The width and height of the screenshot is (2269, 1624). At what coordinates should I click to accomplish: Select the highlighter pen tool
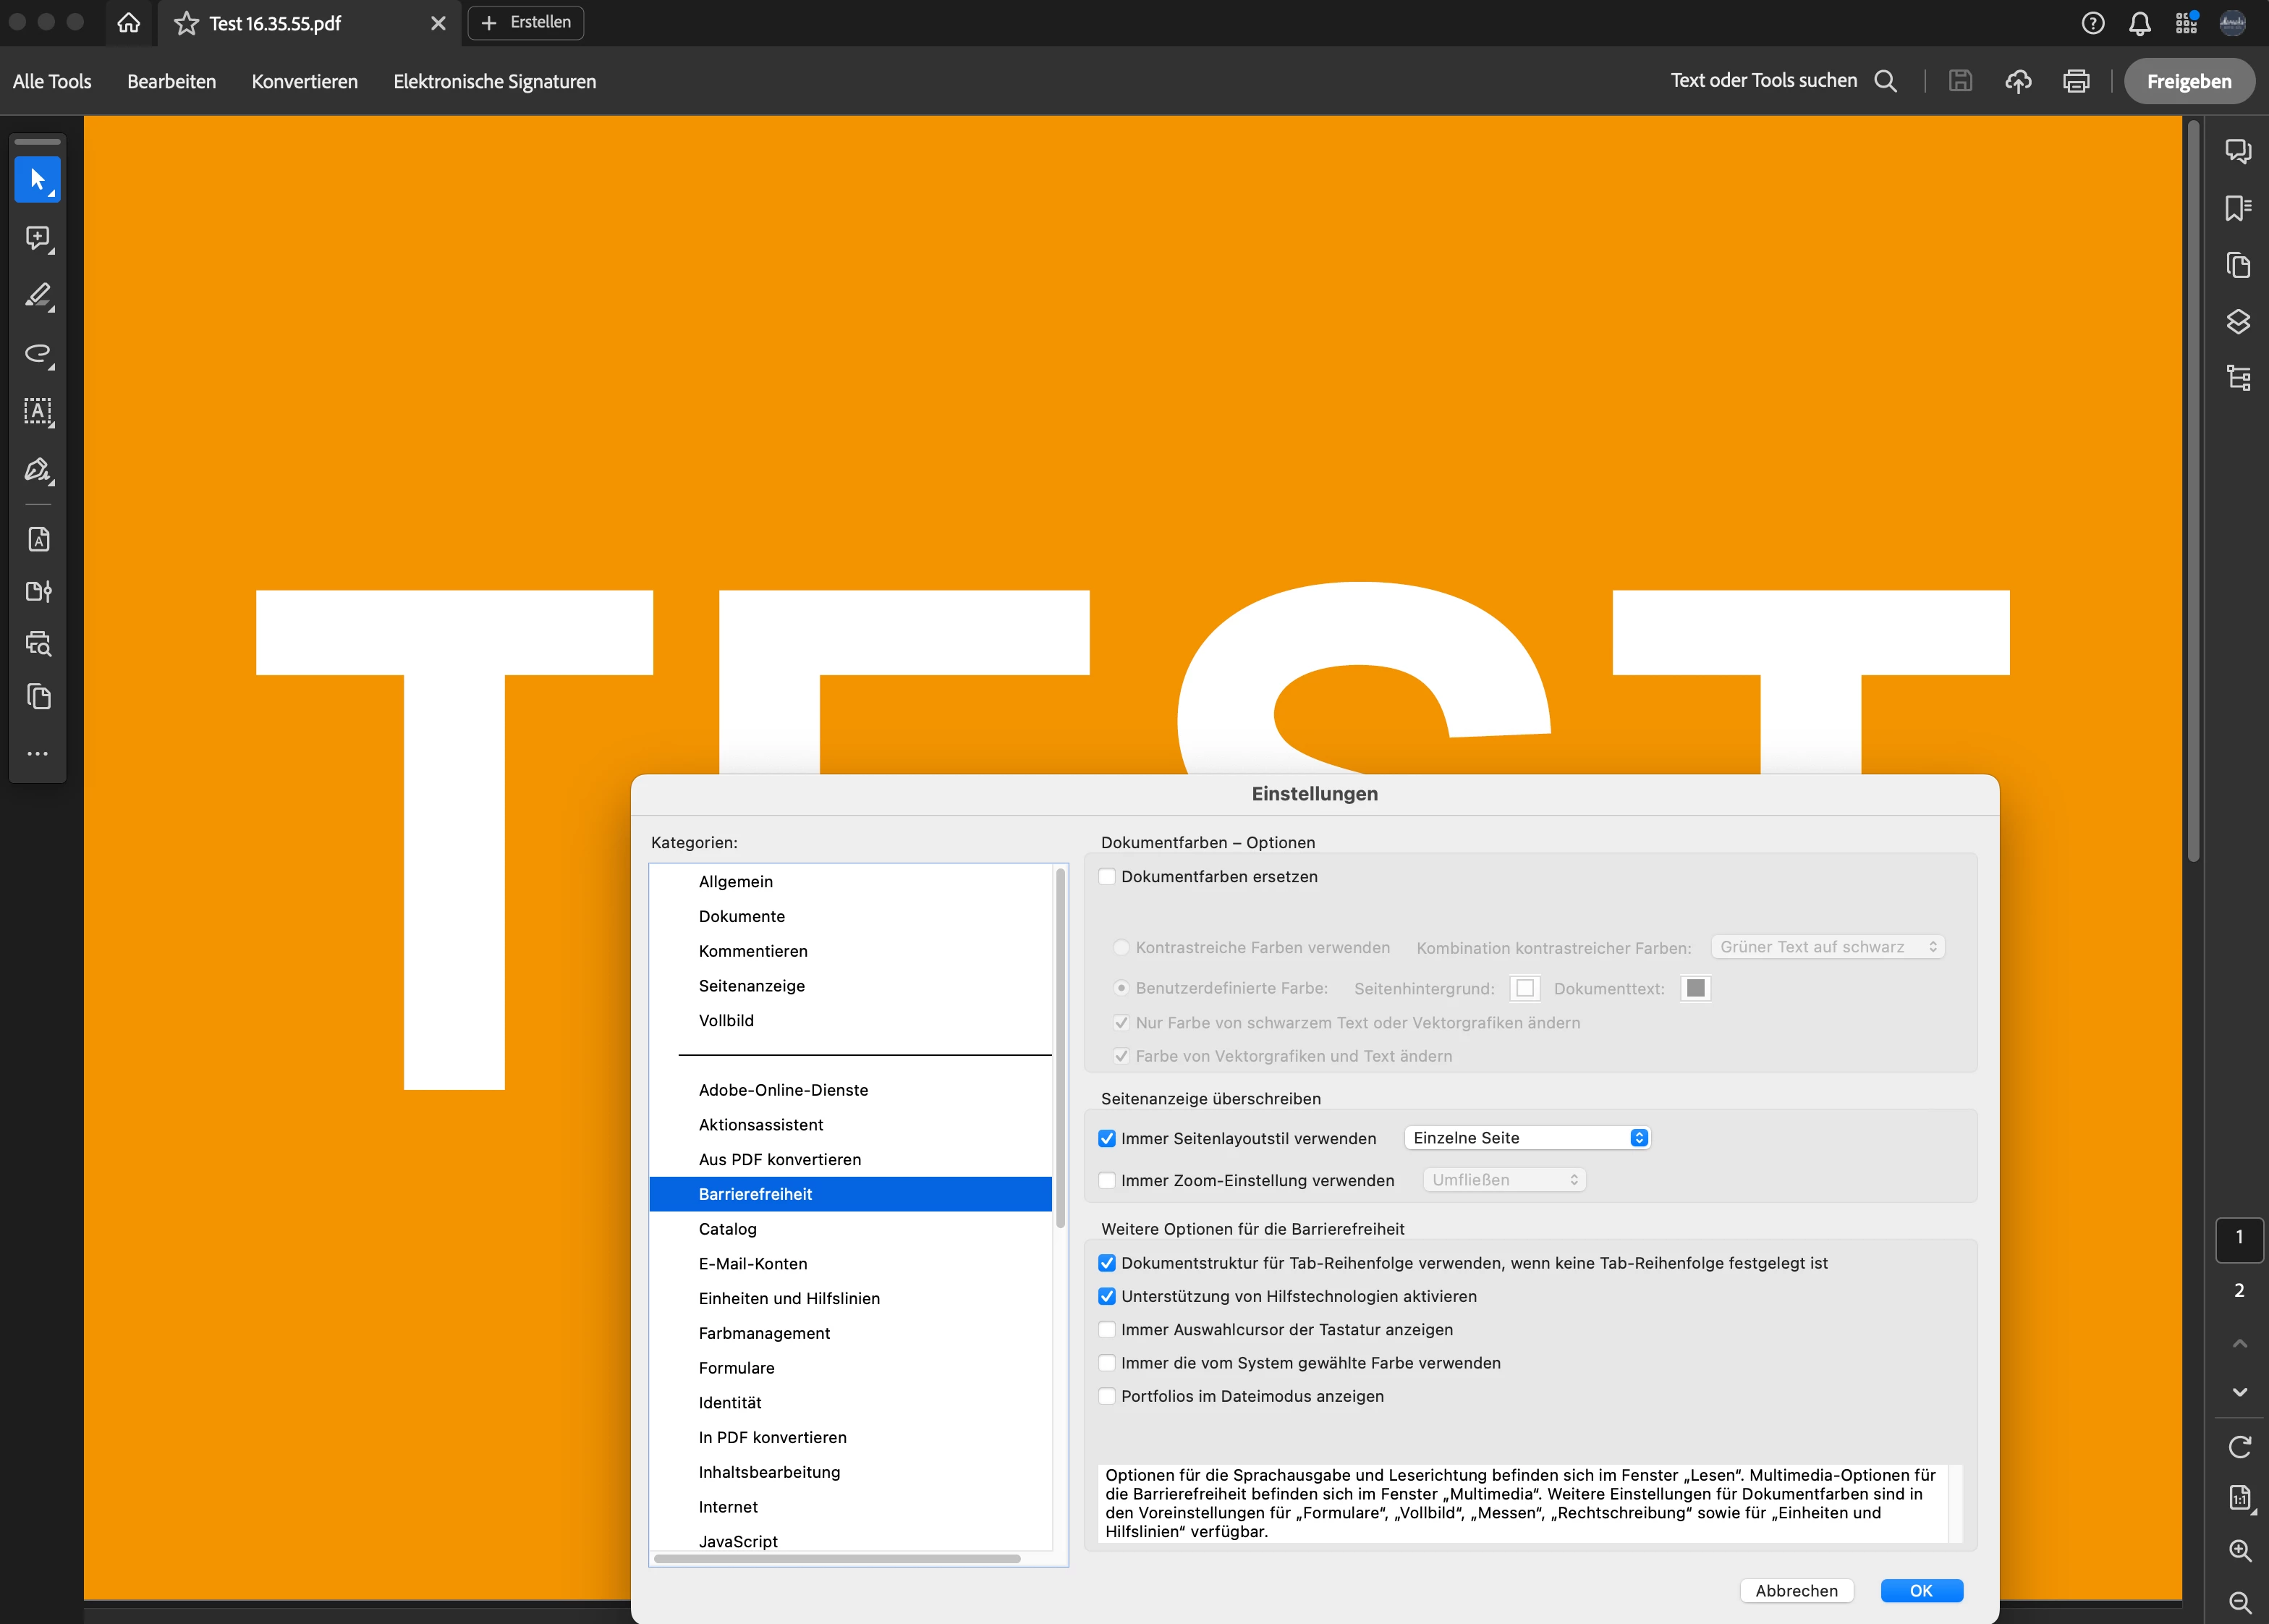point(37,296)
